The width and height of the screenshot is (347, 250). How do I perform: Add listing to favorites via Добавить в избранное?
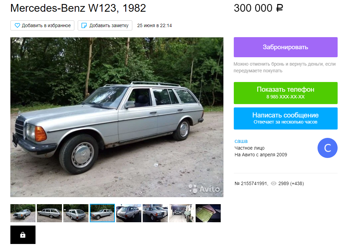click(42, 25)
